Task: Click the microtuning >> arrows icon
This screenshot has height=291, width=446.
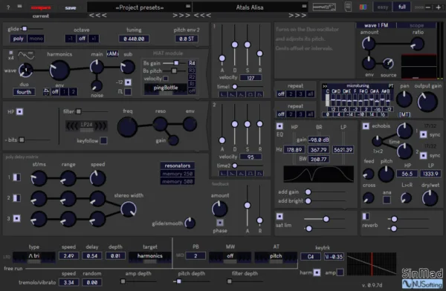Action: click(x=325, y=86)
